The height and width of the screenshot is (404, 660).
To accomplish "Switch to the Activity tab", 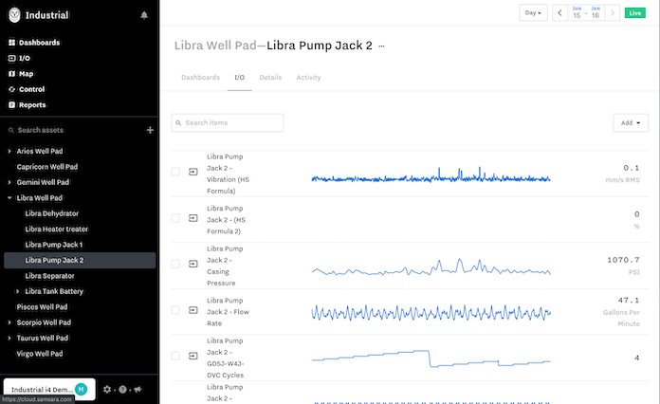I will 308,78.
